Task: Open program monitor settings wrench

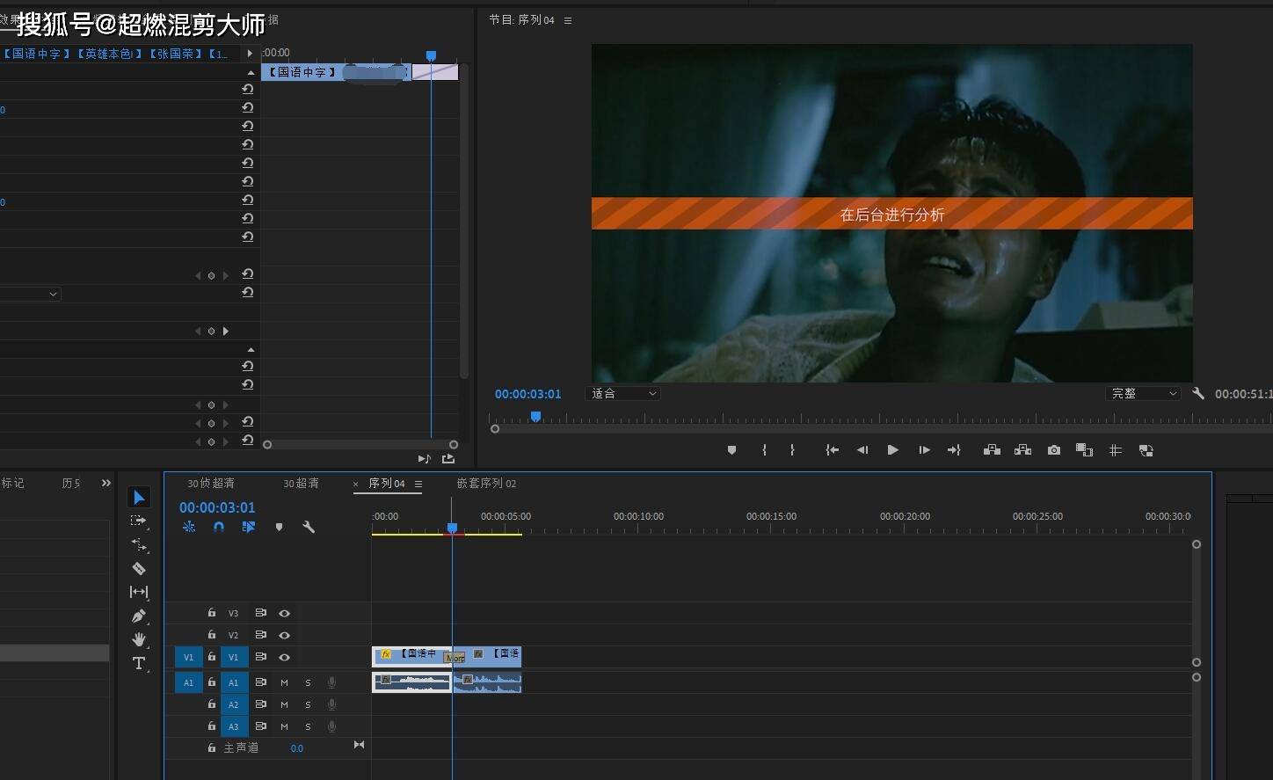Action: (x=1198, y=393)
